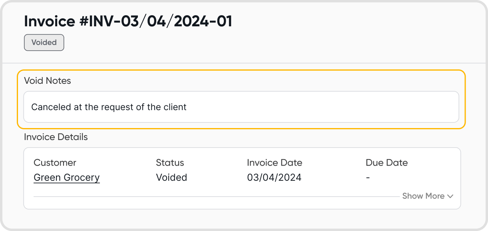Focus the Void Notes text box
The image size is (488, 231).
pyautogui.click(x=241, y=107)
